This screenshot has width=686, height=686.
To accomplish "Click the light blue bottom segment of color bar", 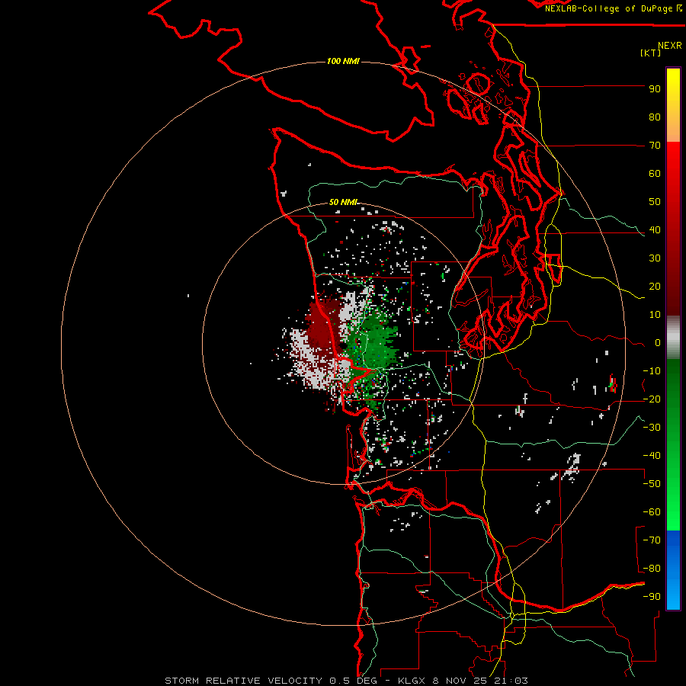I will click(x=673, y=595).
